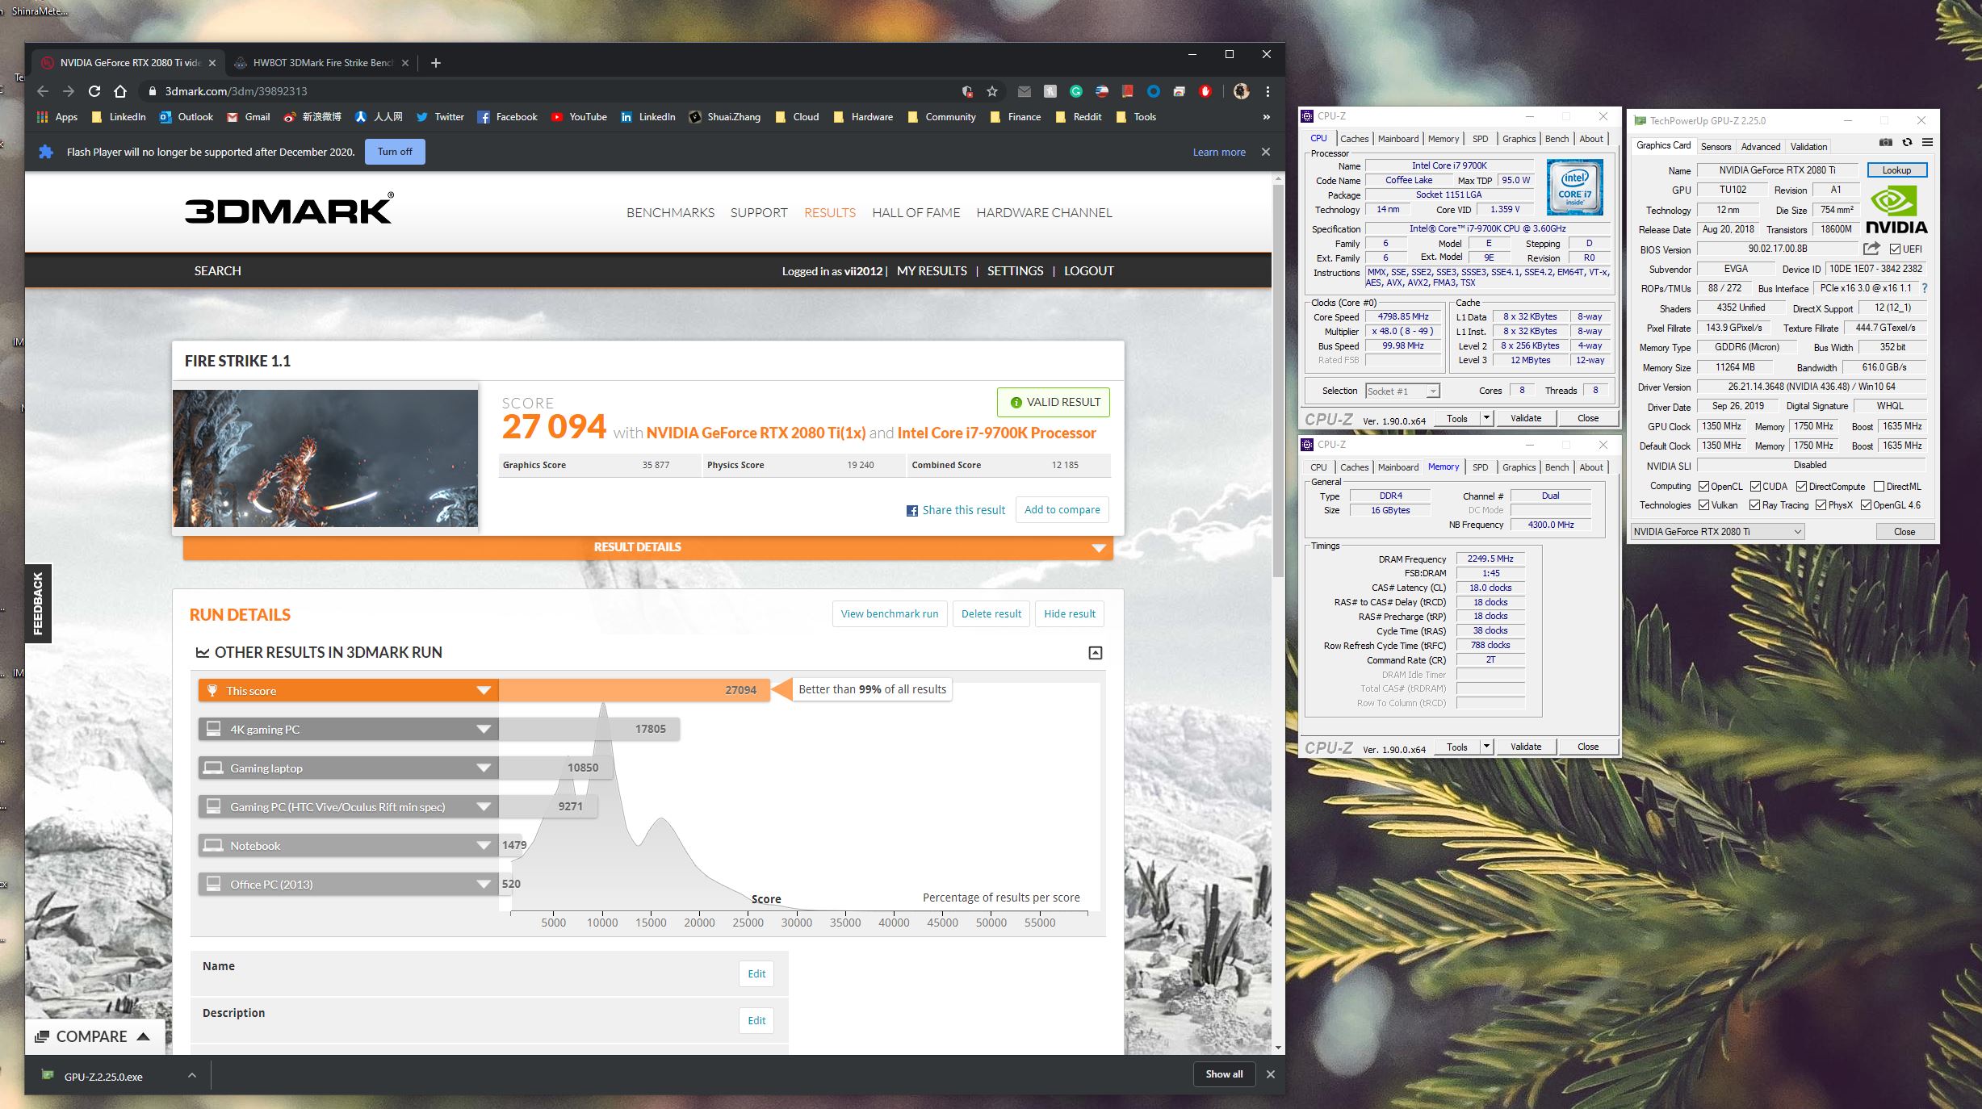This screenshot has height=1109, width=1982.
Task: Click the Chrome address bar URL
Action: (x=236, y=91)
